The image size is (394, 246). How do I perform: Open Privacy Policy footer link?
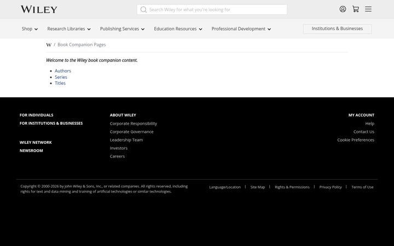[x=331, y=187]
